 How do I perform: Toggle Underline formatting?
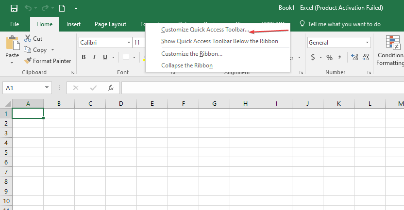point(105,57)
